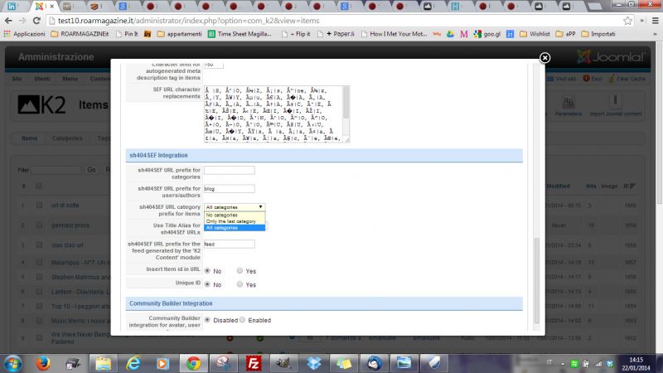Open Internet Explorer from the taskbar
Viewport: 663px width, 373px height.
133,363
